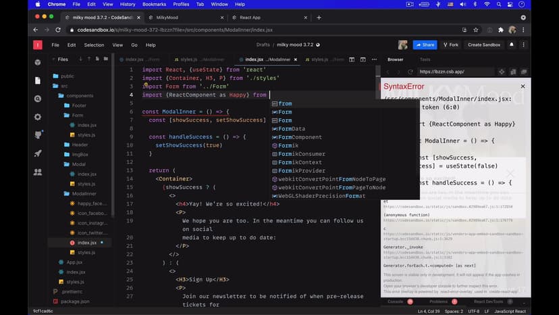The height and width of the screenshot is (315, 559).
Task: Collapse the components folder
Action: pos(79,96)
